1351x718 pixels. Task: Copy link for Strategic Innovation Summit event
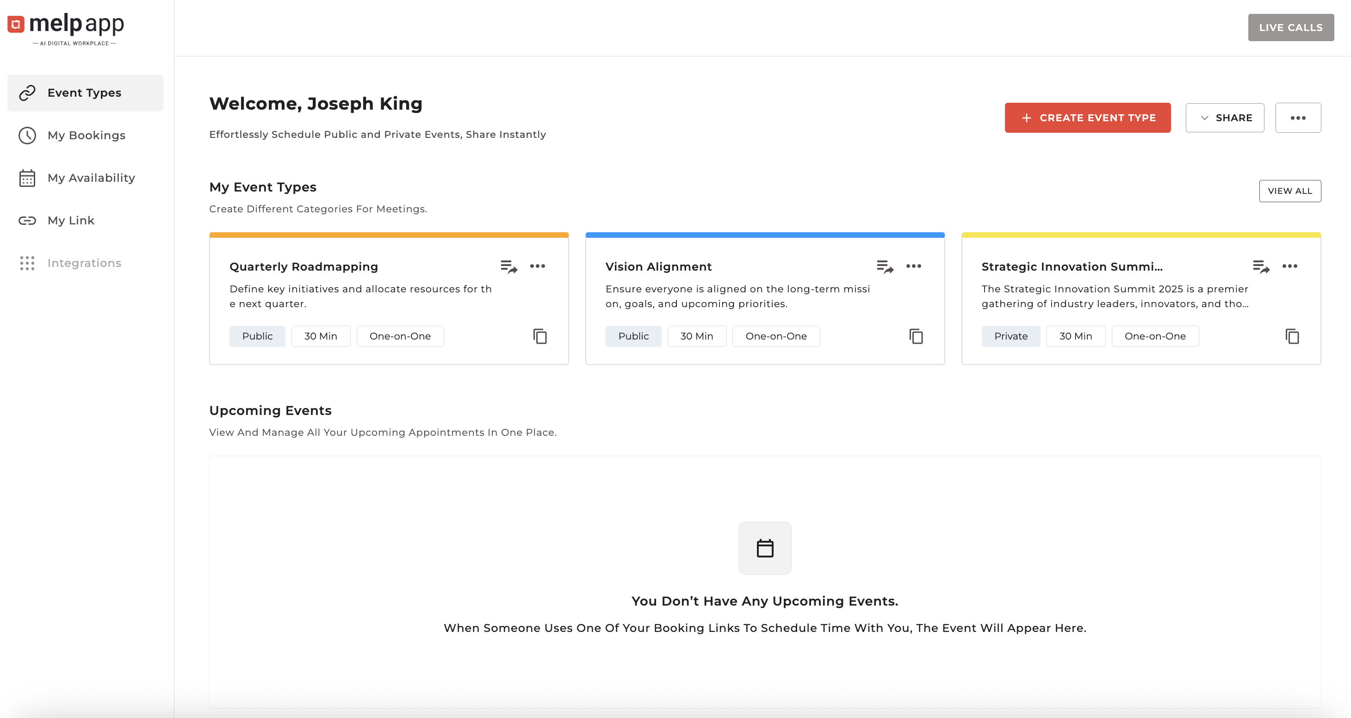(1292, 336)
